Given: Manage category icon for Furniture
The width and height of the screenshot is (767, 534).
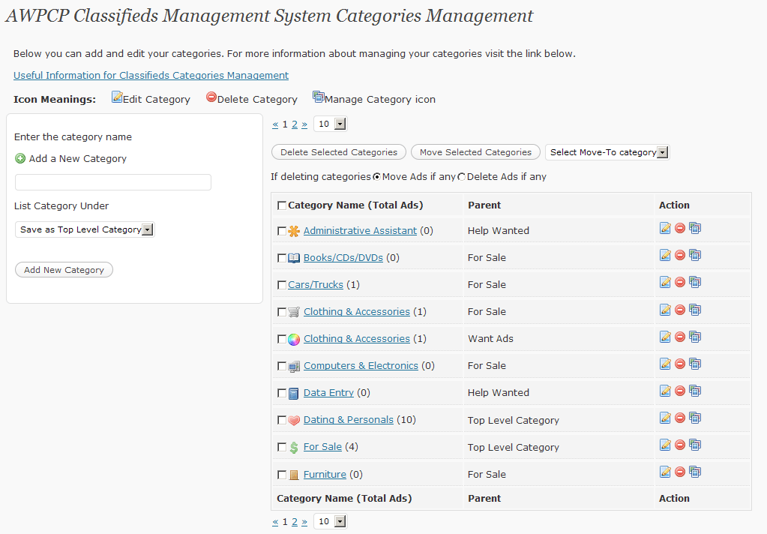Looking at the screenshot, I should pos(695,472).
